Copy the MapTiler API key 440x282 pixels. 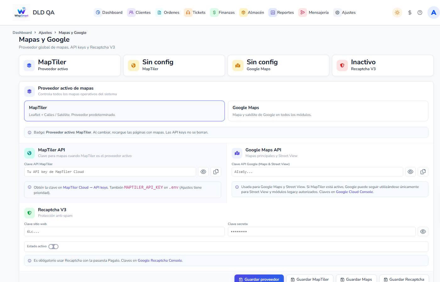pos(216,172)
